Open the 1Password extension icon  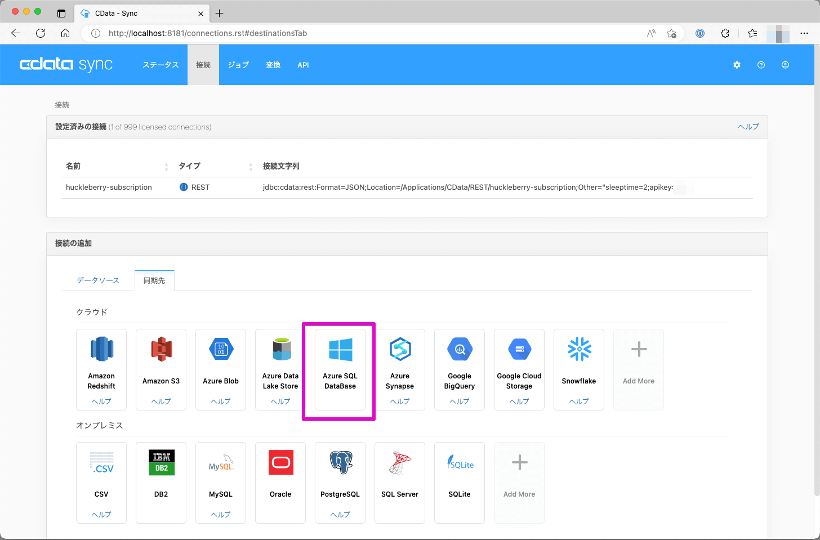700,33
